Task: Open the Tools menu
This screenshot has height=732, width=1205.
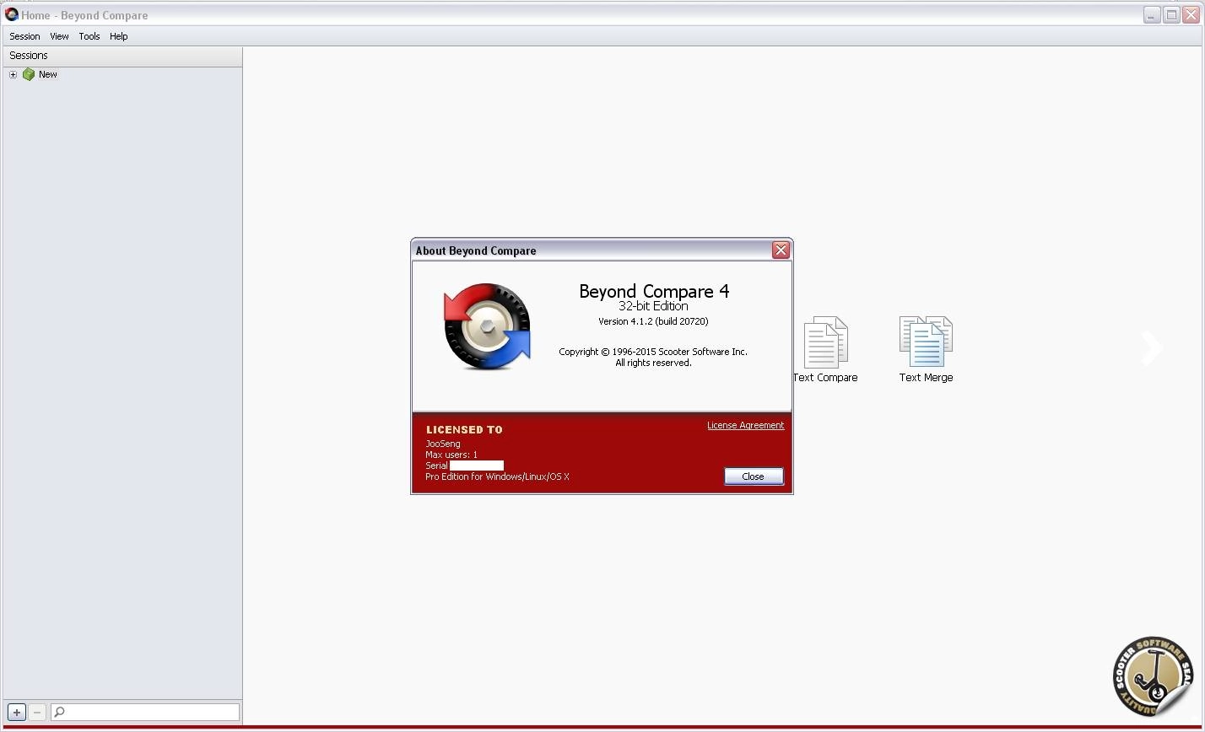Action: click(89, 36)
